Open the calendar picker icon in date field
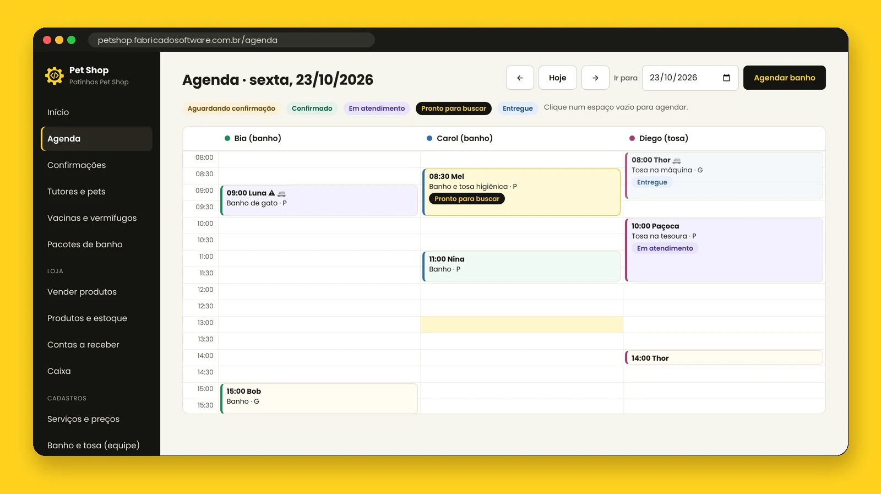Image resolution: width=881 pixels, height=494 pixels. click(726, 78)
